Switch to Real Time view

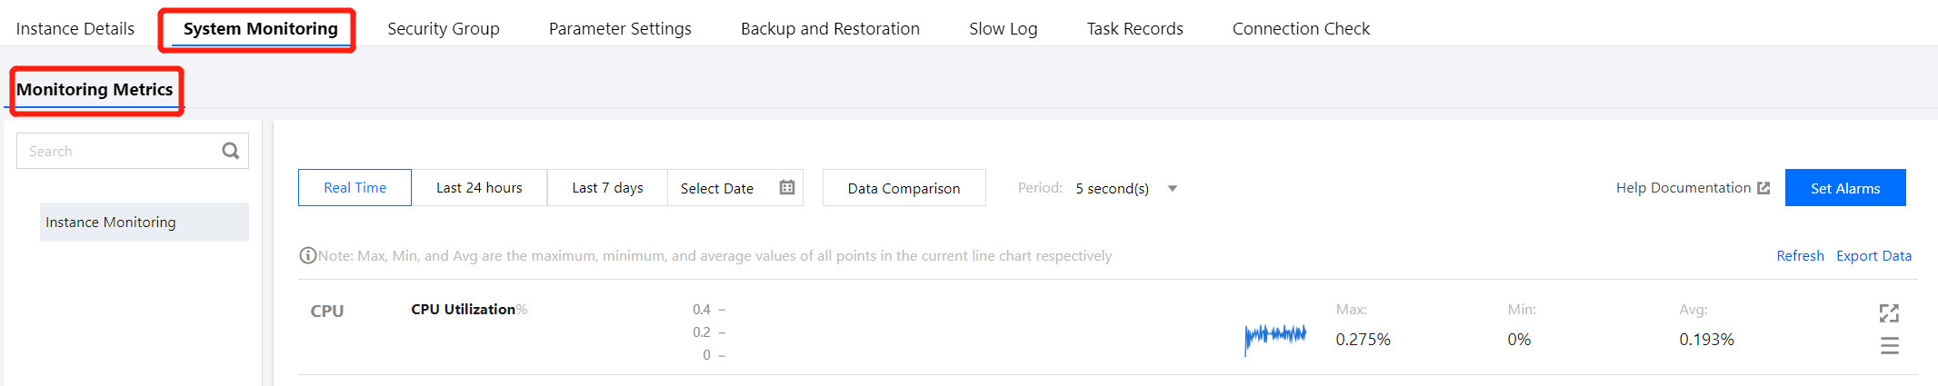[x=355, y=188]
